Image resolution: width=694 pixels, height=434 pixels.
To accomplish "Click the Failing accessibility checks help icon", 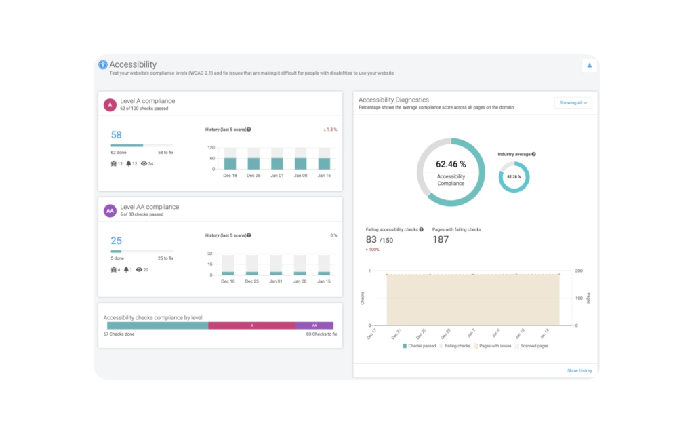I will click(421, 229).
